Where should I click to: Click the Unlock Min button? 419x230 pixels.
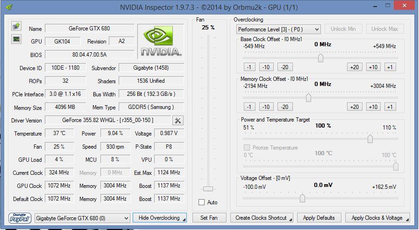[x=343, y=29]
